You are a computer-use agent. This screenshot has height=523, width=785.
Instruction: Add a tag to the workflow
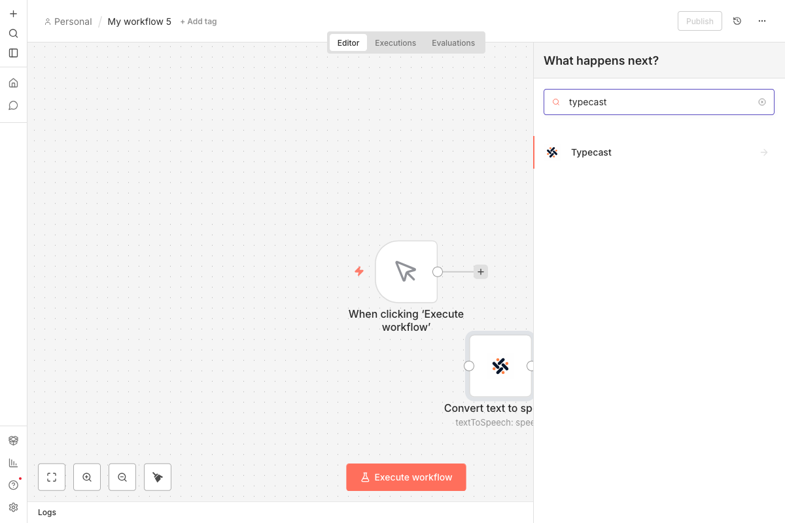pyautogui.click(x=198, y=21)
